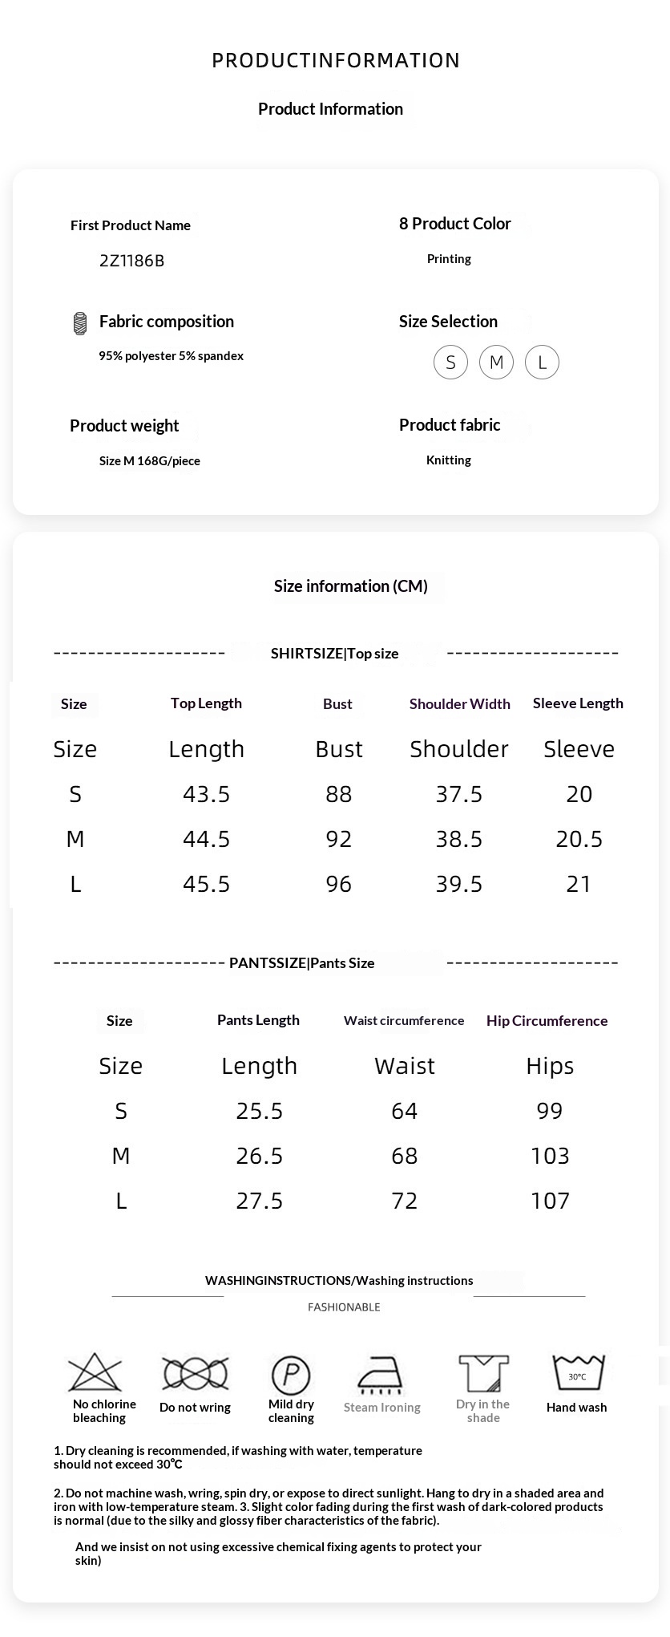Image resolution: width=670 pixels, height=1637 pixels.
Task: Click the do not wring icon
Action: [x=196, y=1373]
